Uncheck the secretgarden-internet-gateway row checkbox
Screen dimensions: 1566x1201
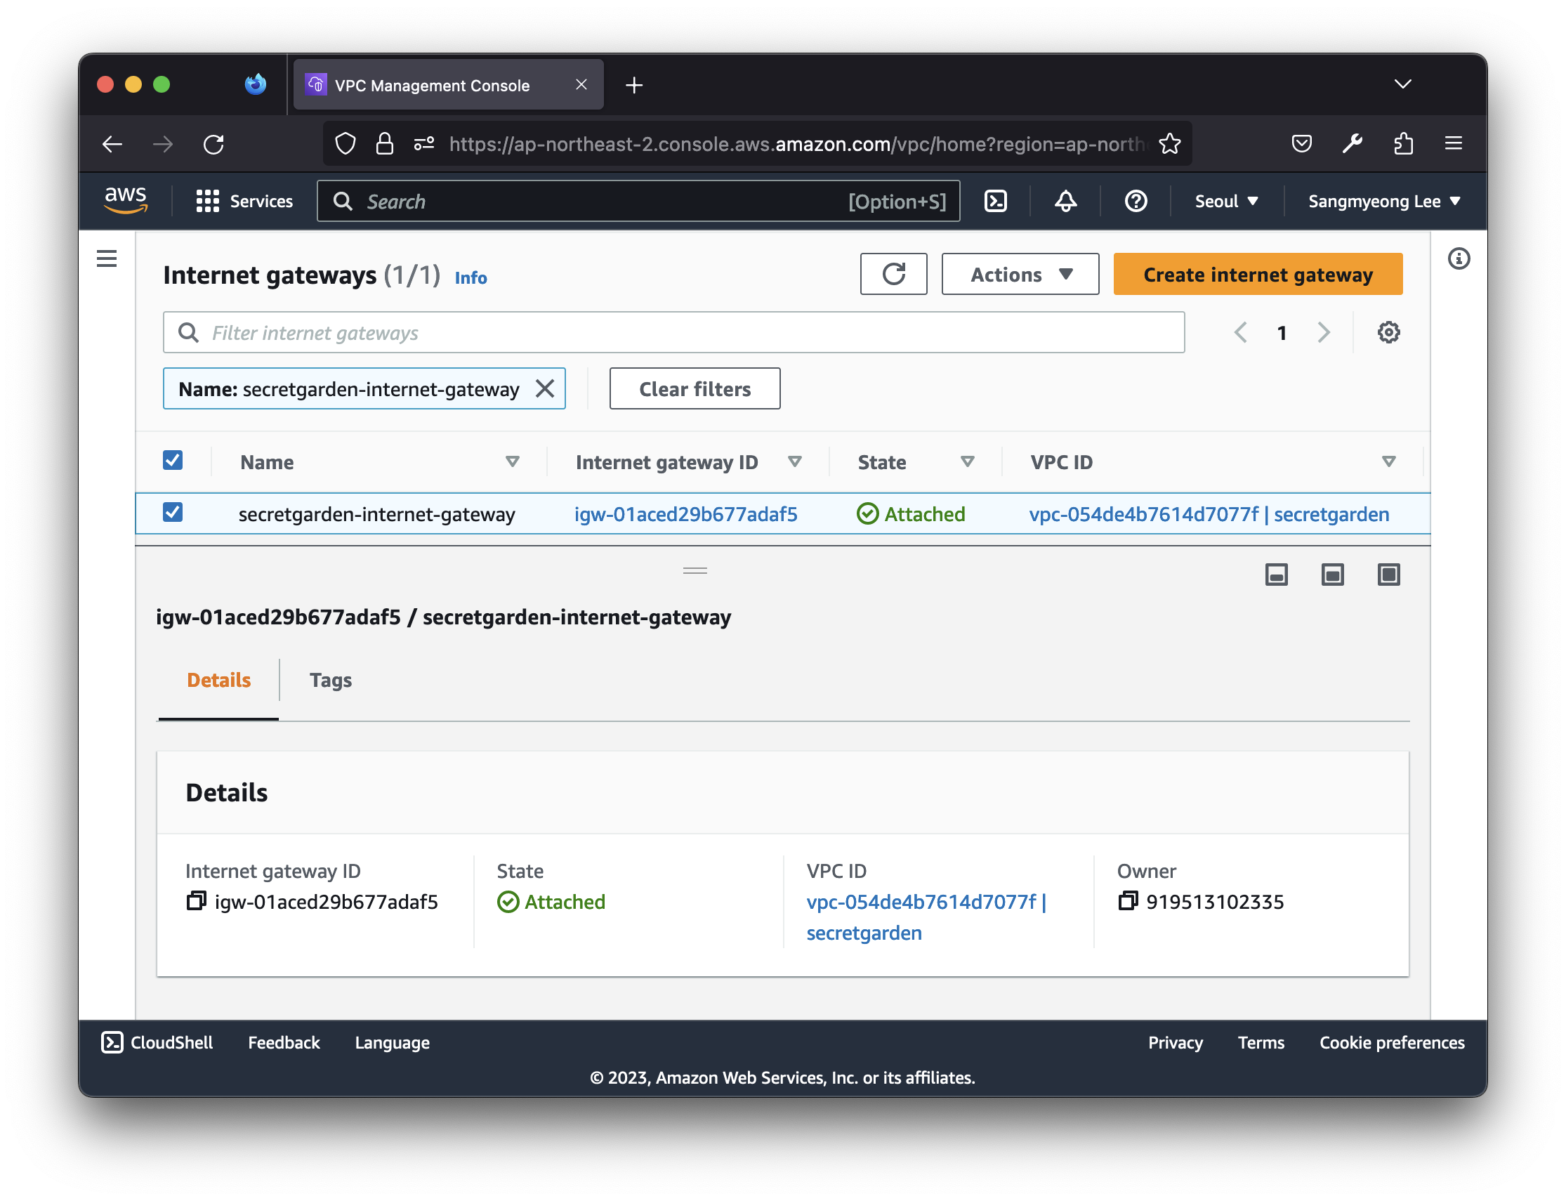pyautogui.click(x=173, y=513)
